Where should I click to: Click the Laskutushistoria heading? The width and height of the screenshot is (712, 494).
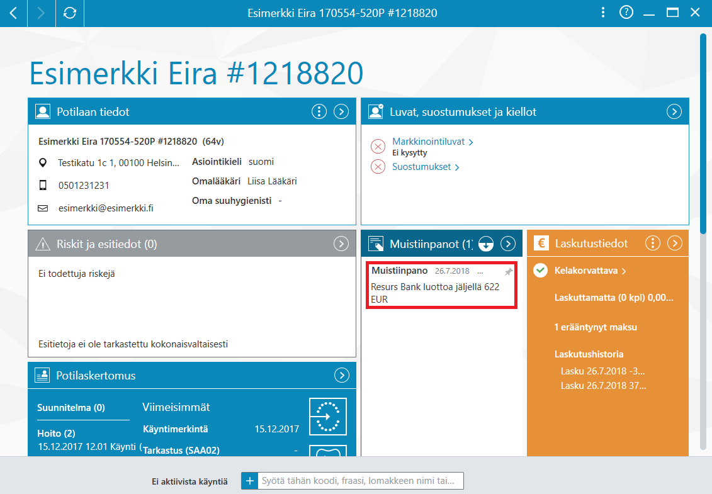[x=589, y=354]
